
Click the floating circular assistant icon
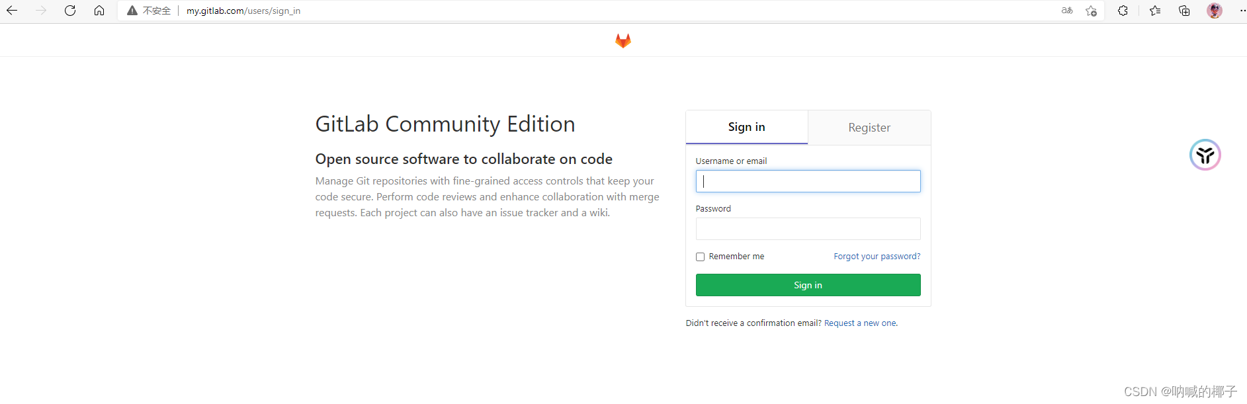(x=1205, y=155)
